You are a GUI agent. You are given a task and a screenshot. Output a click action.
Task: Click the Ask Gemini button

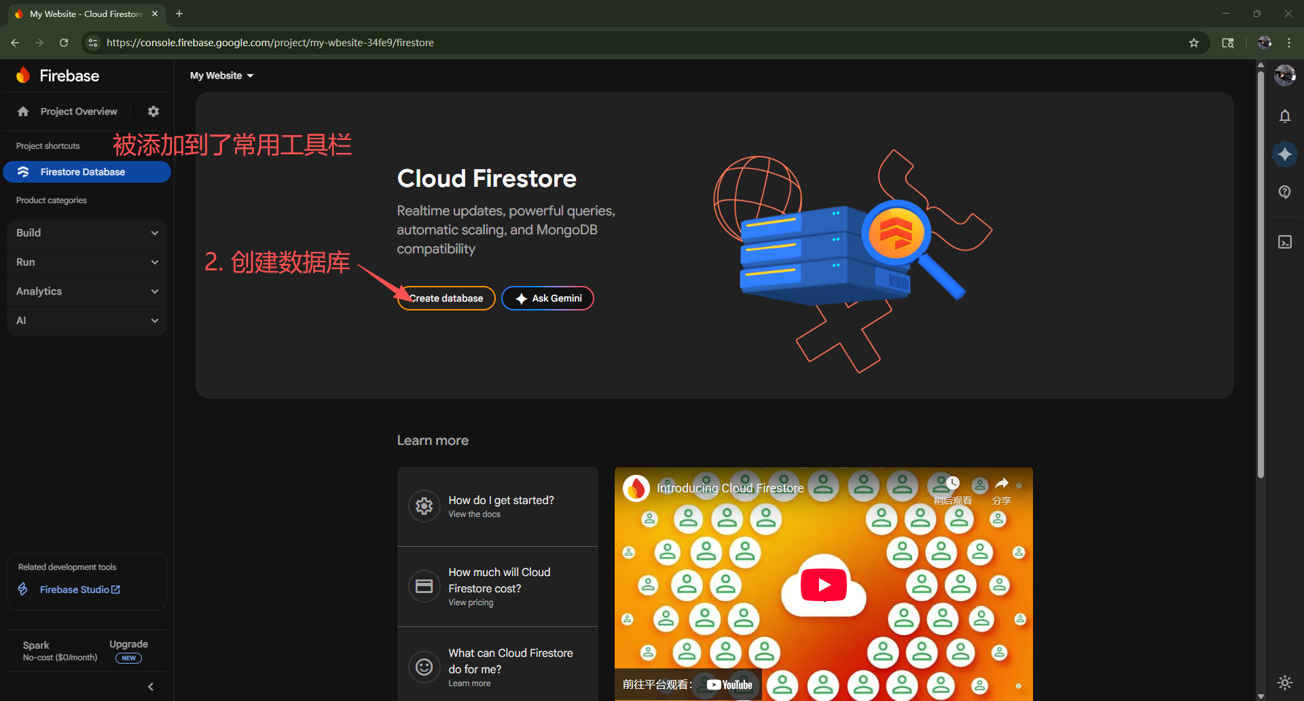pyautogui.click(x=547, y=298)
